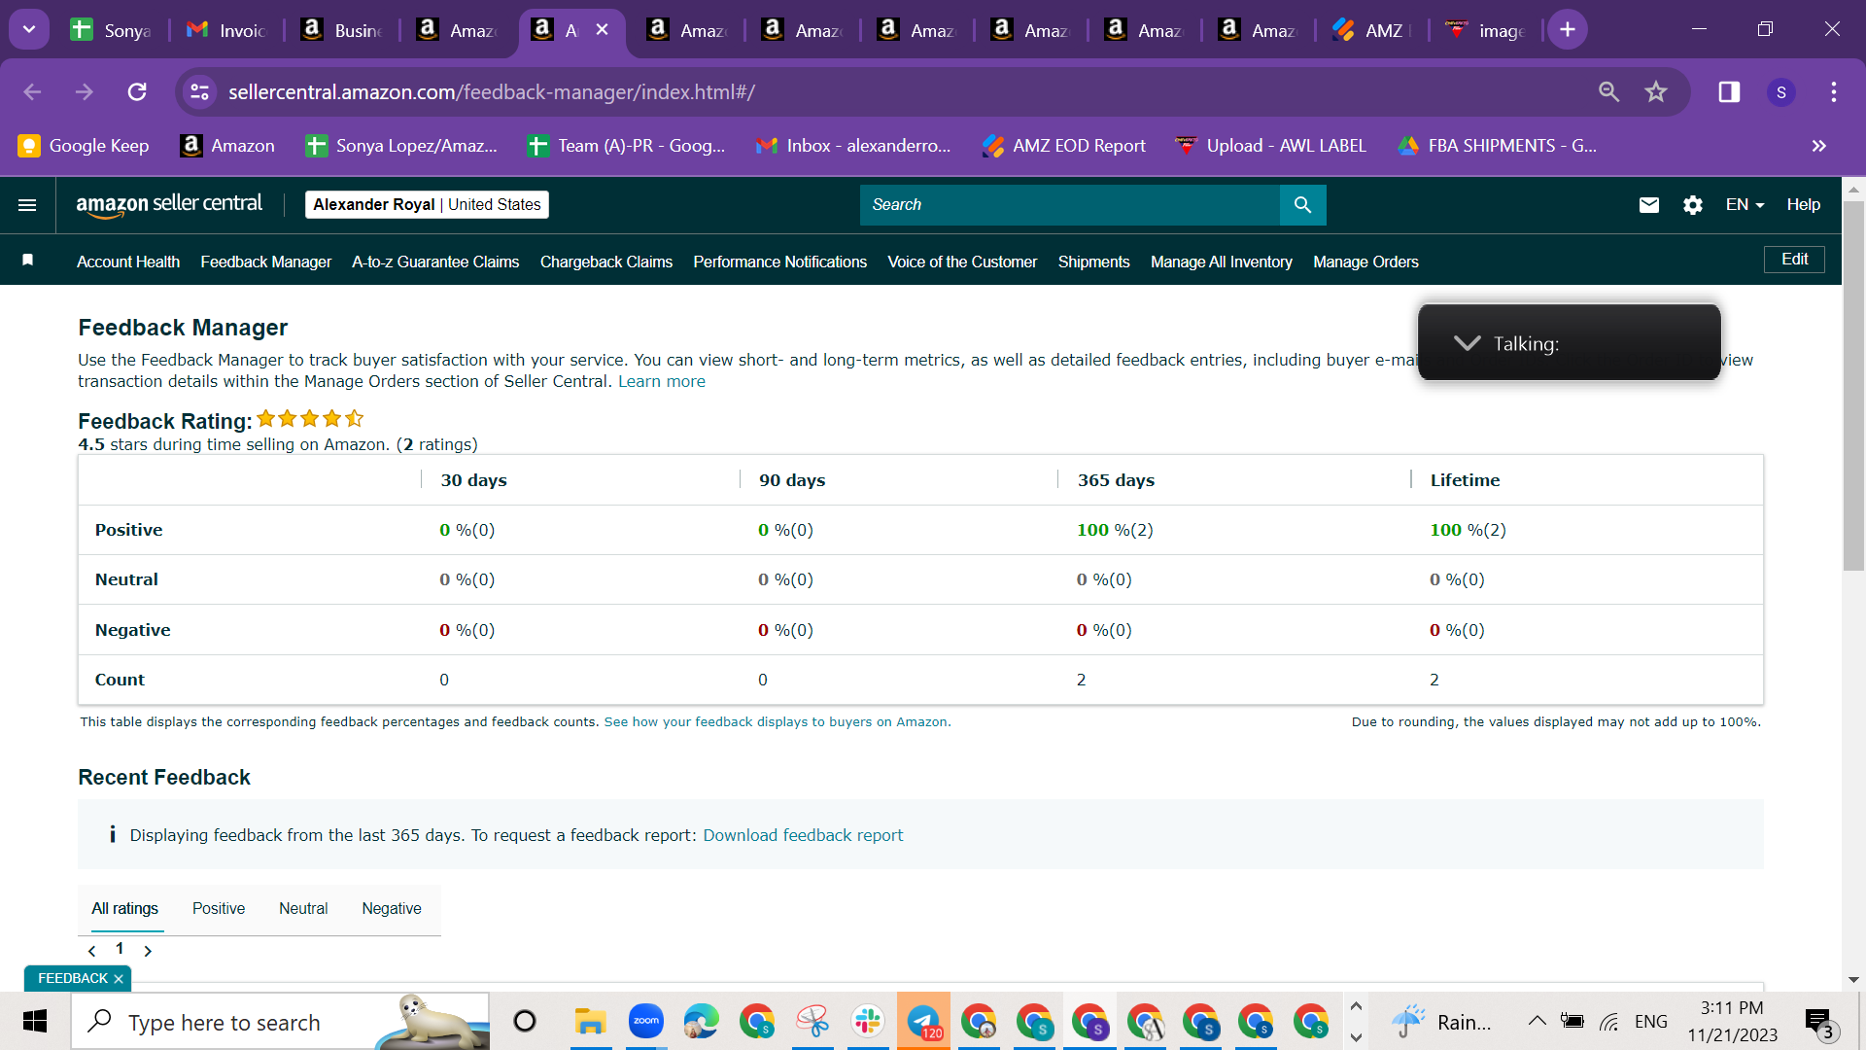Open Chargeback Claims page
Image resolution: width=1866 pixels, height=1050 pixels.
[x=606, y=262]
